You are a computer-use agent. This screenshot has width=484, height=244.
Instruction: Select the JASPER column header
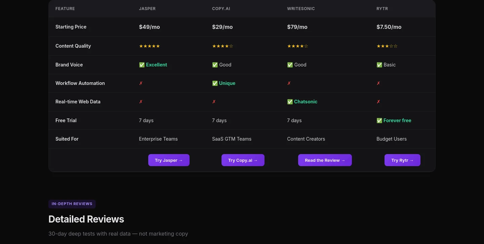(147, 9)
